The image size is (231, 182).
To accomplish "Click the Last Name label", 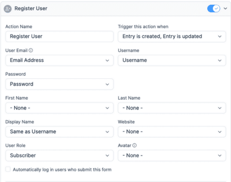I will coord(129,98).
